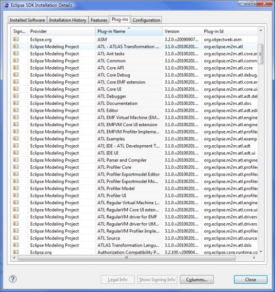275x292 pixels.
Task: Click signed icon beside ATL Profiler Core
Action: coord(16,167)
